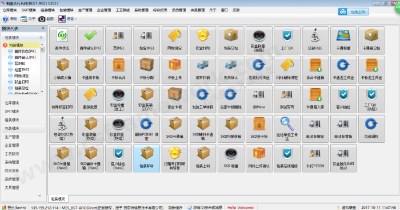The image size is (400, 210).
Task: Open the 发货确认 truck tile
Action: [231, 69]
